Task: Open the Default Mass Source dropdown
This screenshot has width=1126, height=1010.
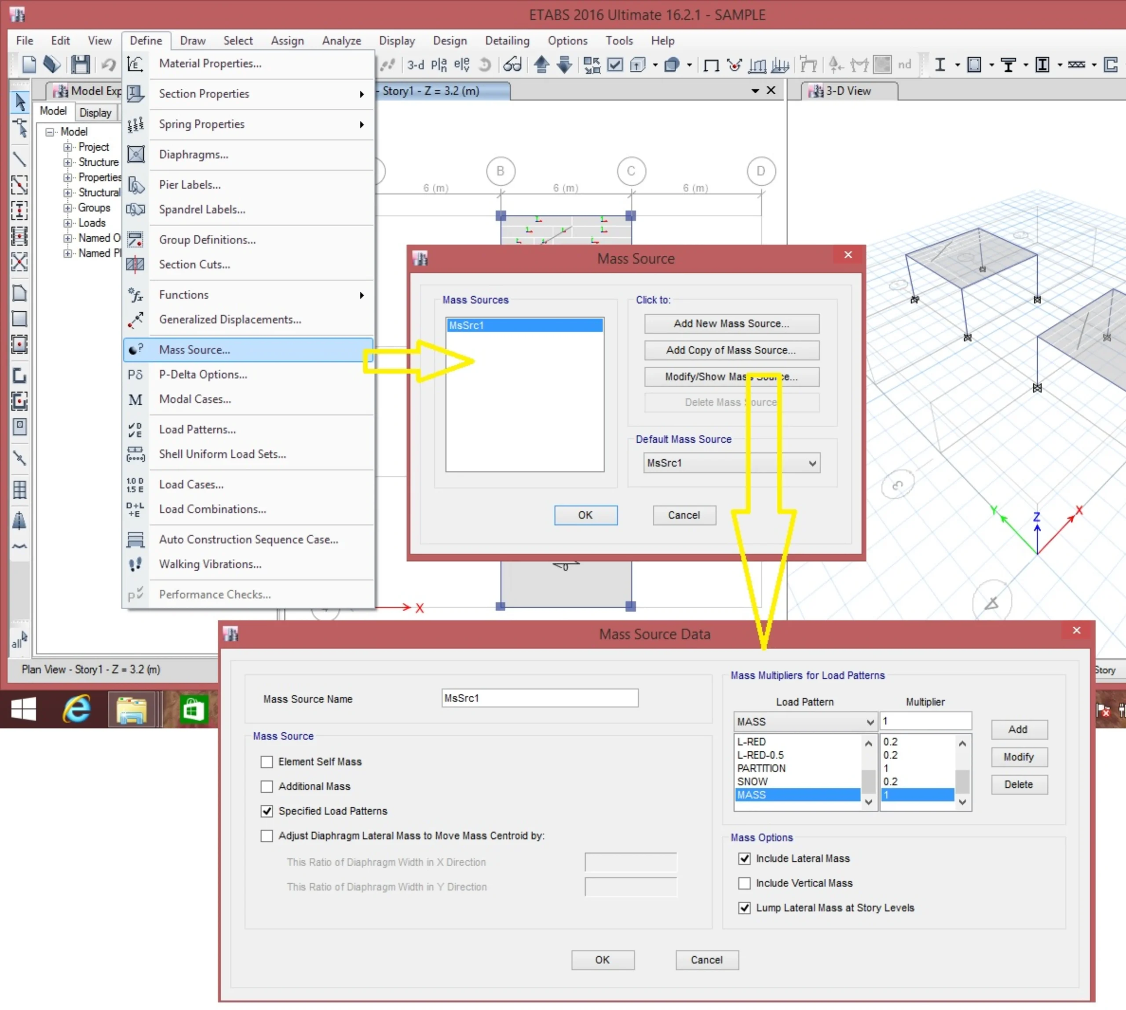Action: click(x=812, y=463)
